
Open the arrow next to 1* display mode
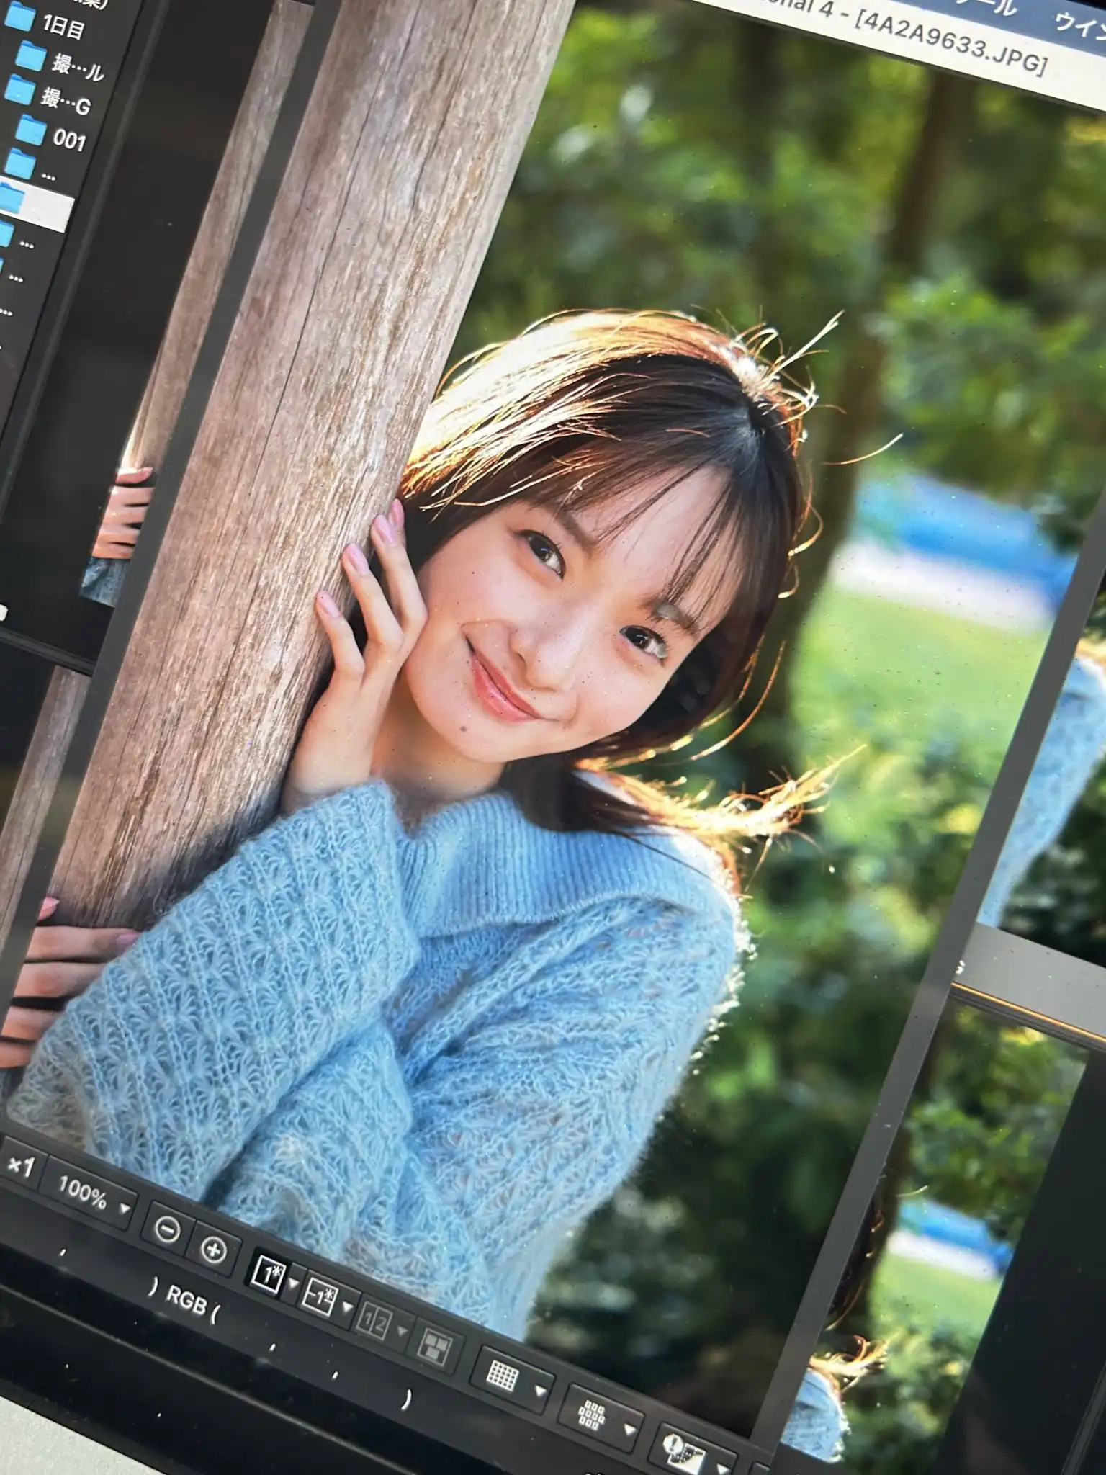292,1283
